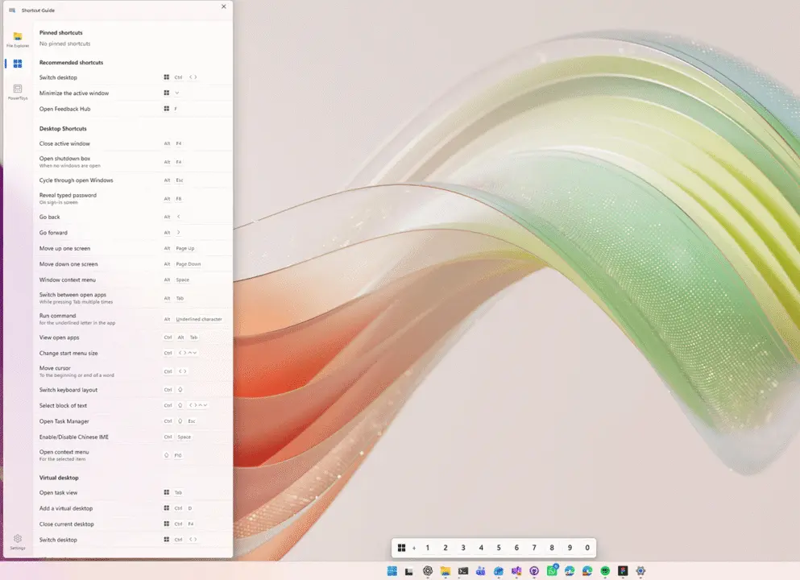Click the 'Recommended shortcuts' heading
This screenshot has height=580, width=800.
click(72, 62)
